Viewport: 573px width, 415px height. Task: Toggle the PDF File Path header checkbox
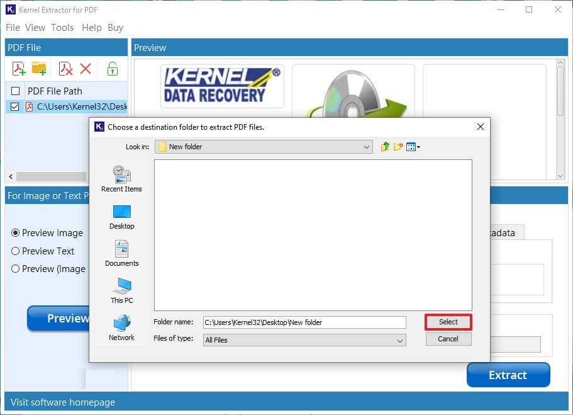15,91
